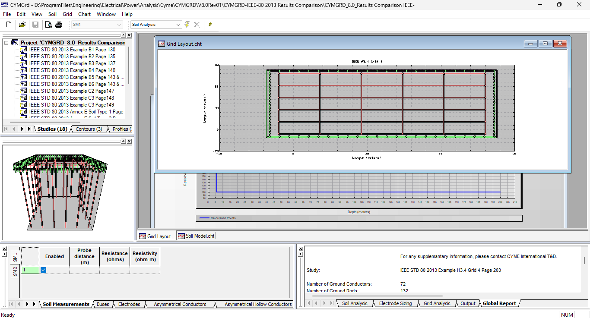Jump to last tab in the Studies tab strip
Screen dimensions: 590x318
click(29, 129)
